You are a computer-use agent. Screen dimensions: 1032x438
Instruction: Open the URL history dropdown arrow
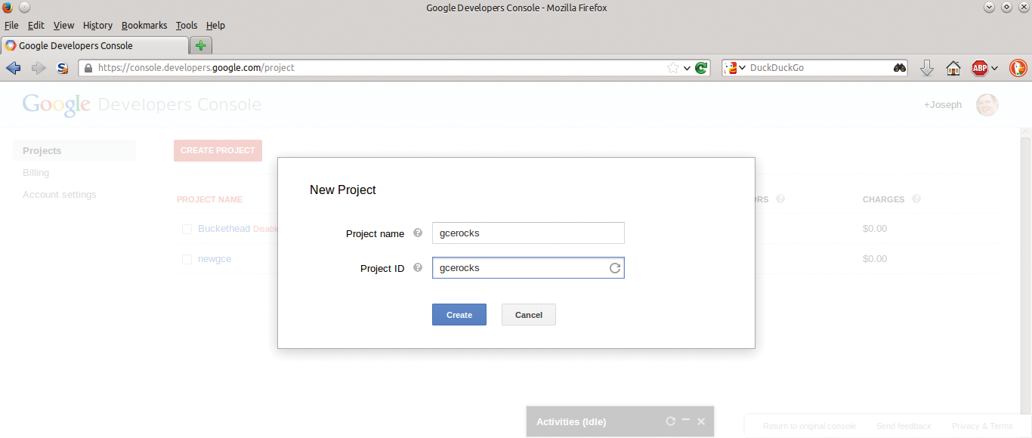687,68
